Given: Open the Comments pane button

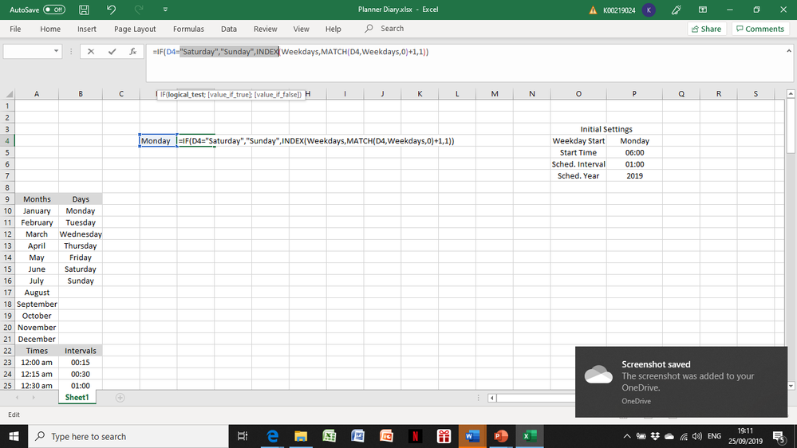Looking at the screenshot, I should (x=760, y=29).
